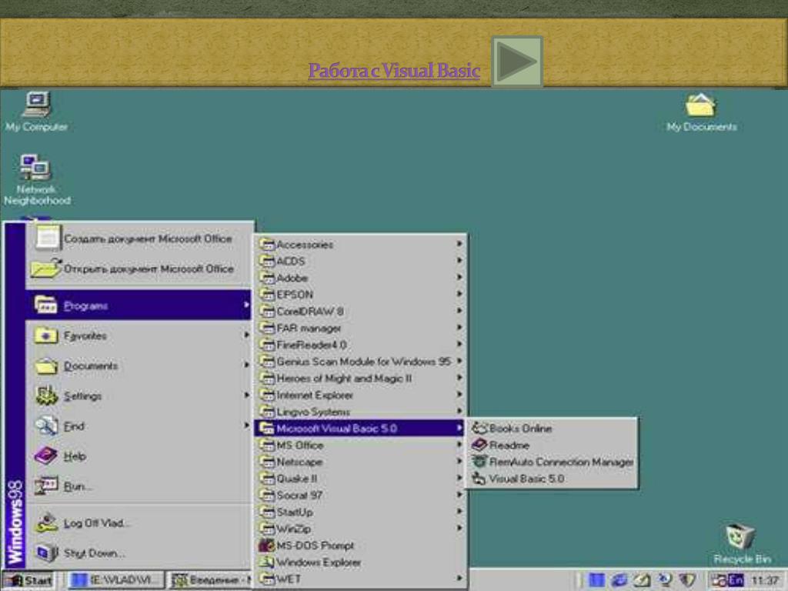
Task: Launch Visual Basic 5.0 via its icon
Action: coord(479,479)
